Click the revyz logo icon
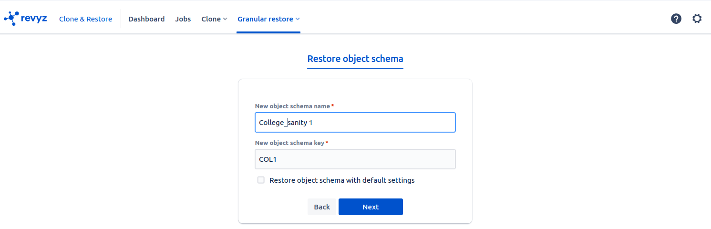Viewport: 711px width, 229px height. tap(11, 19)
